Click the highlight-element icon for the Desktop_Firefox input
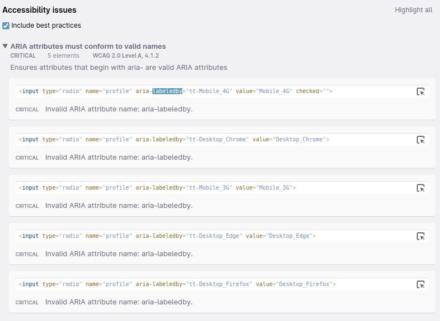This screenshot has height=321, width=440. tap(421, 284)
